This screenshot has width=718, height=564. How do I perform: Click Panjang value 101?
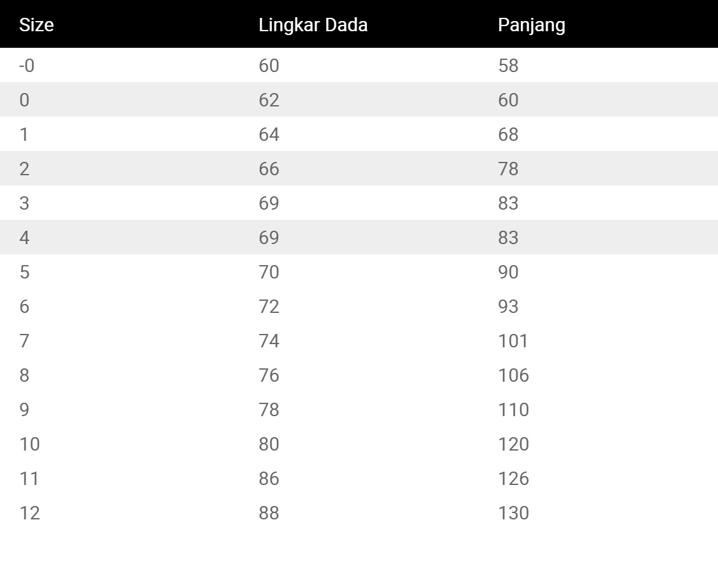click(x=513, y=340)
